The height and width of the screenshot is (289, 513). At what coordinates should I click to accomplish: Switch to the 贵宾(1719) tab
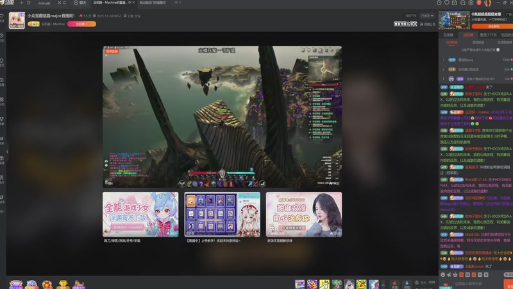coord(488,35)
